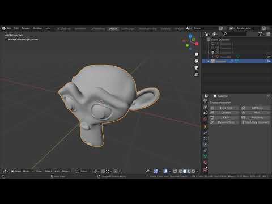The image size is (272, 204).
Task: Open the red World properties tab
Action: coord(205,120)
